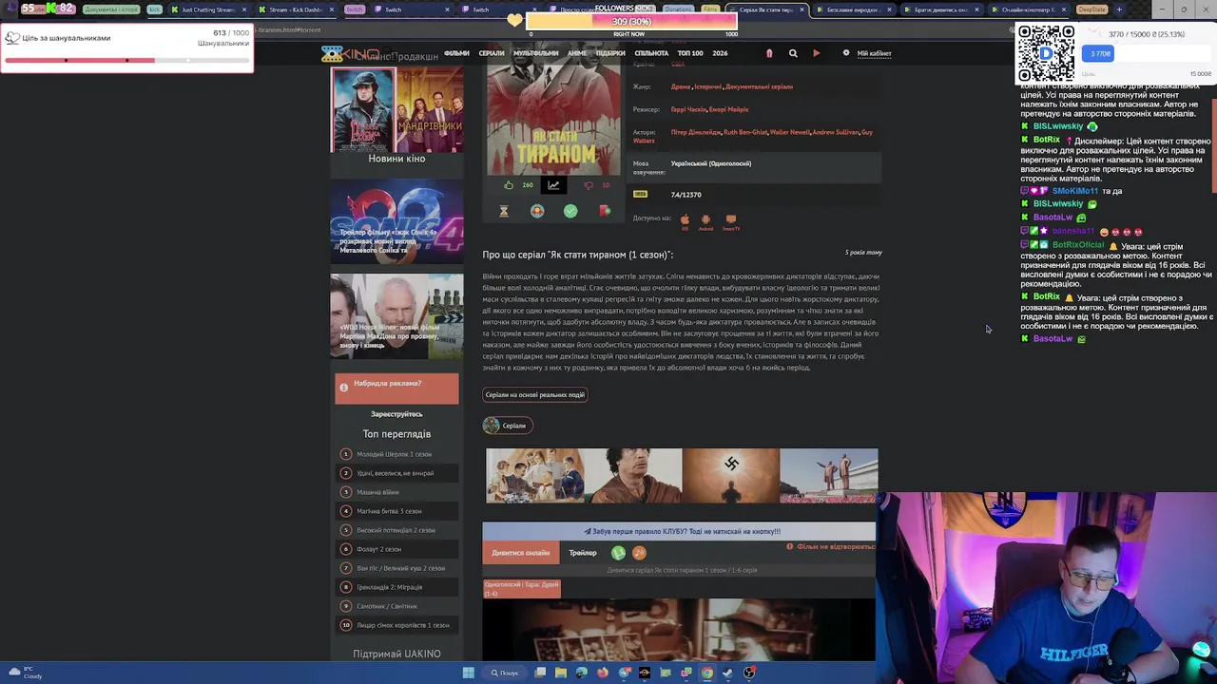
Task: Click the weather widget on taskbar
Action: [27, 673]
